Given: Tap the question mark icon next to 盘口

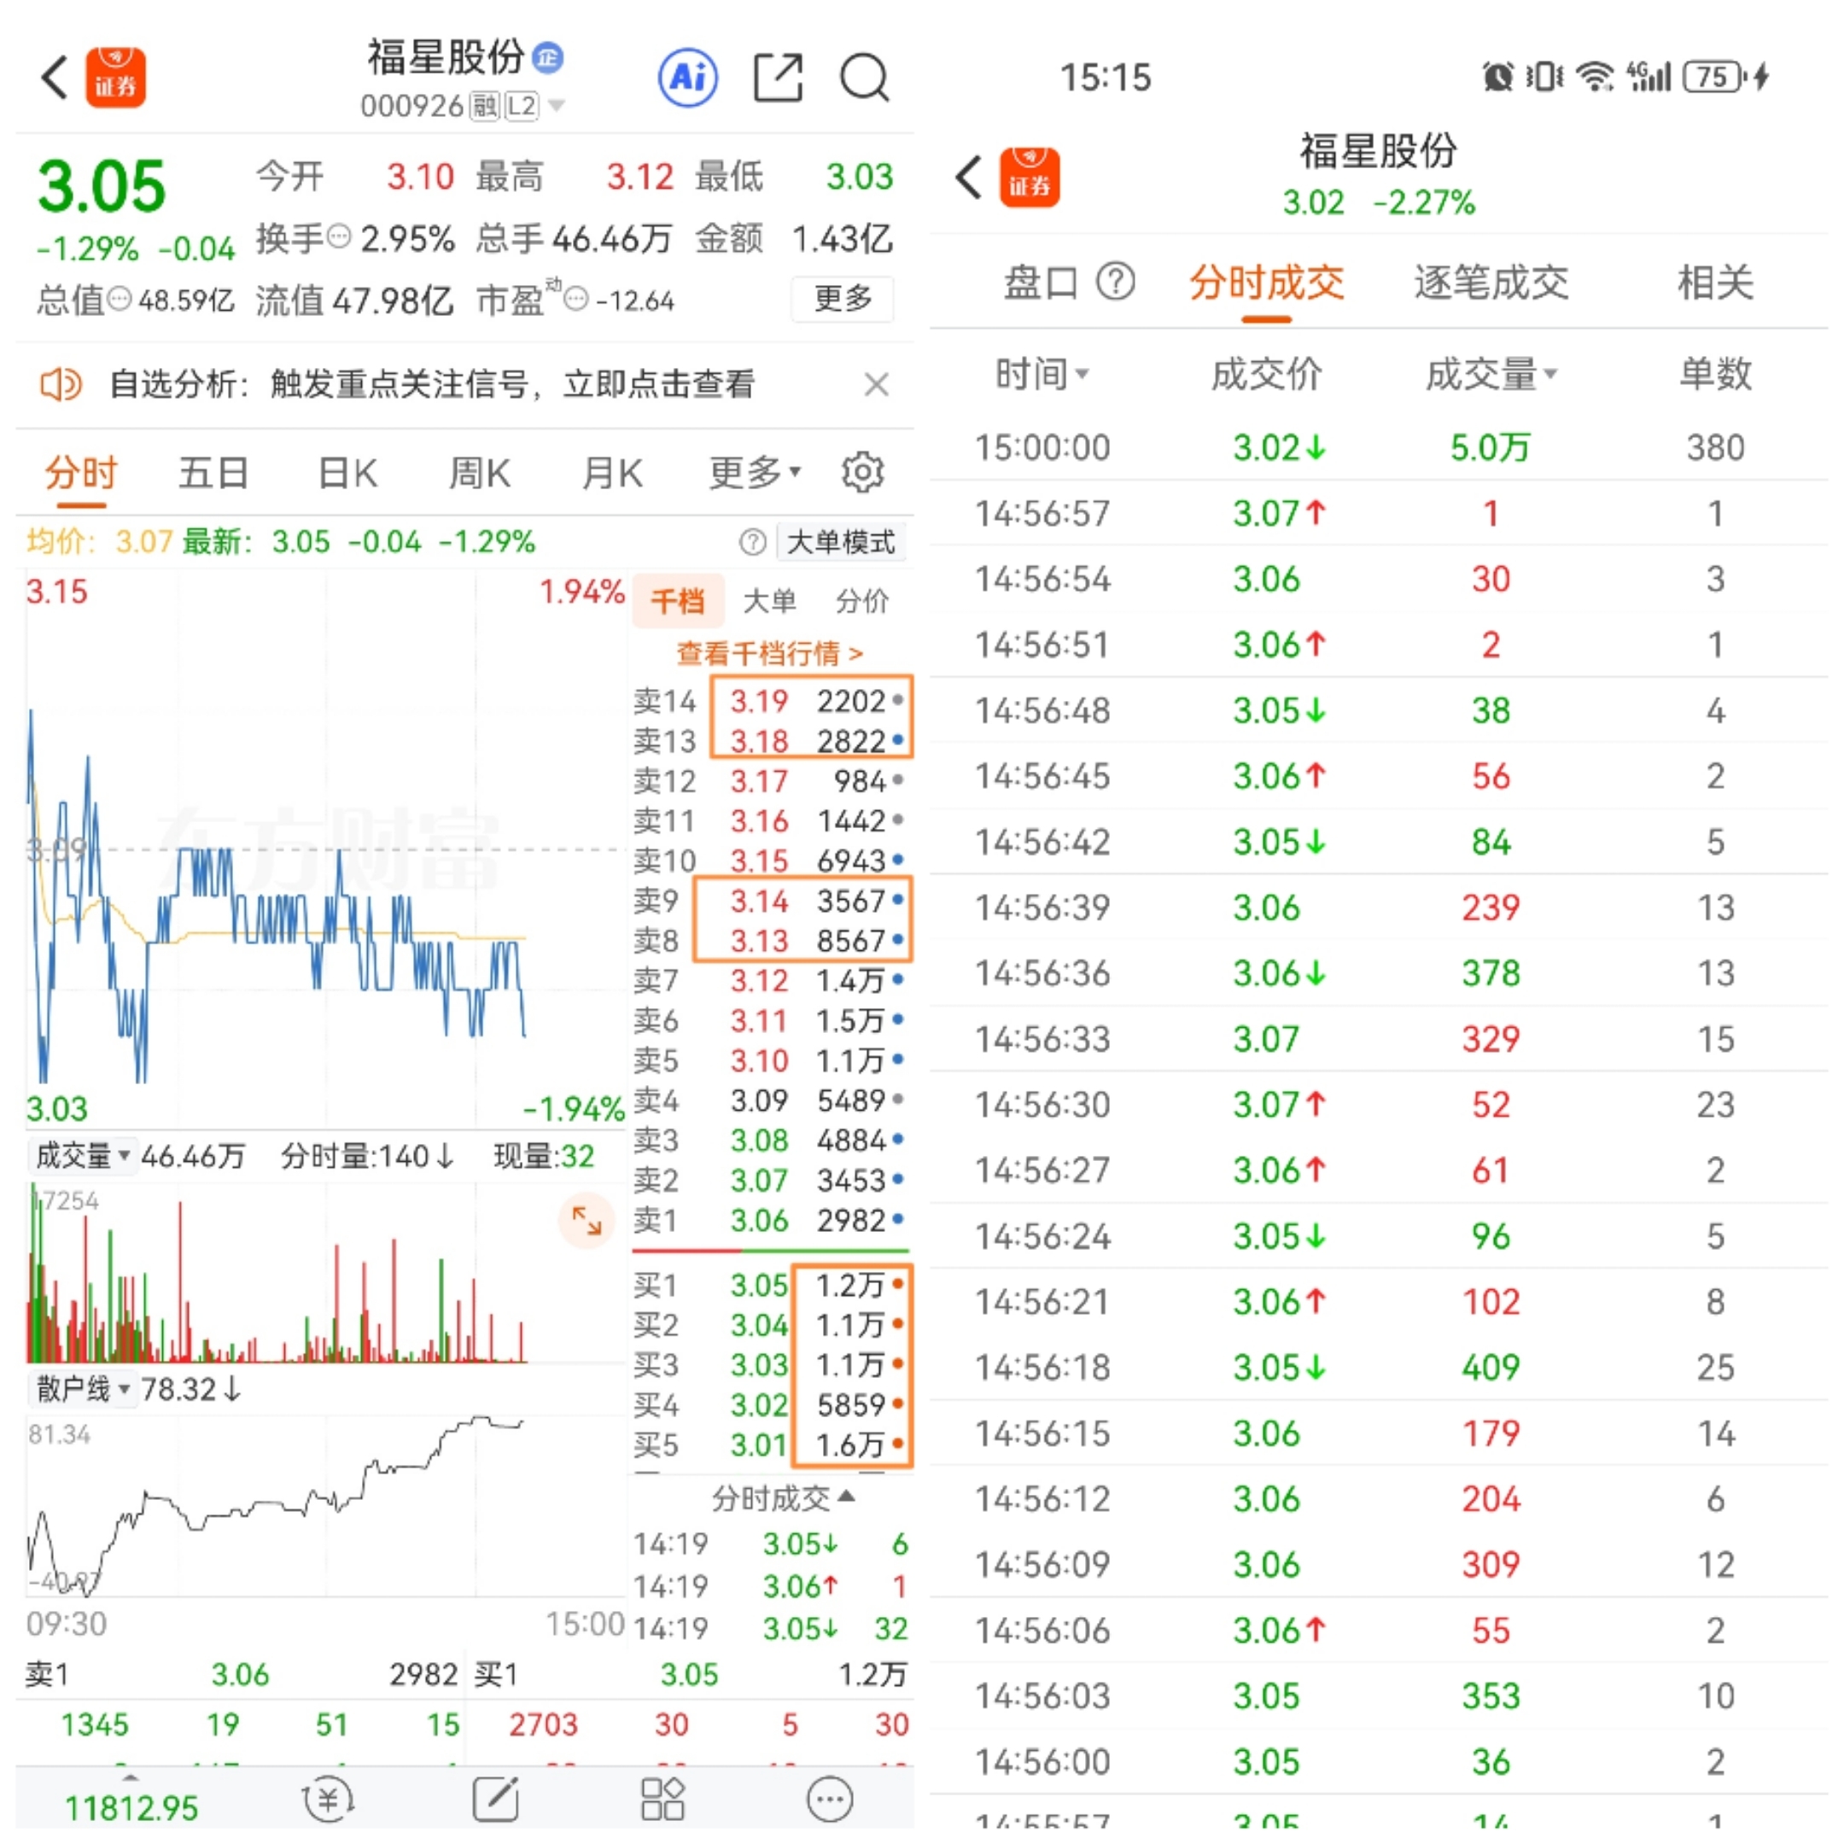Looking at the screenshot, I should click(1116, 282).
